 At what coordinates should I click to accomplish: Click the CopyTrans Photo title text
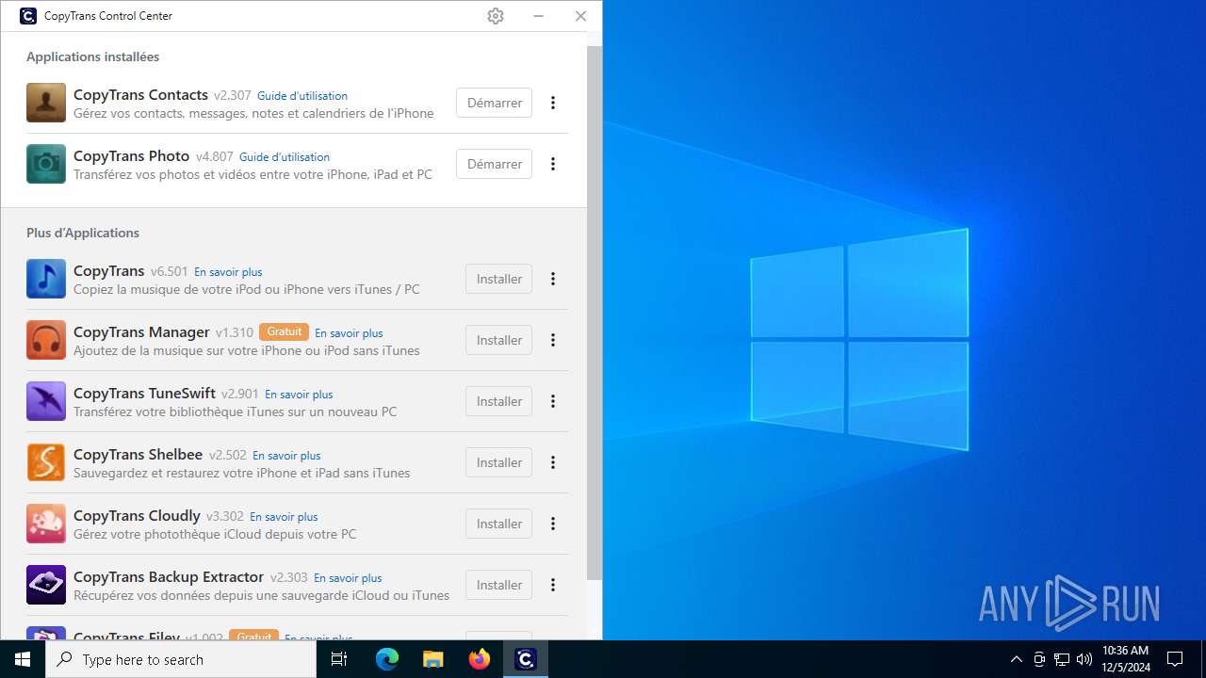132,156
